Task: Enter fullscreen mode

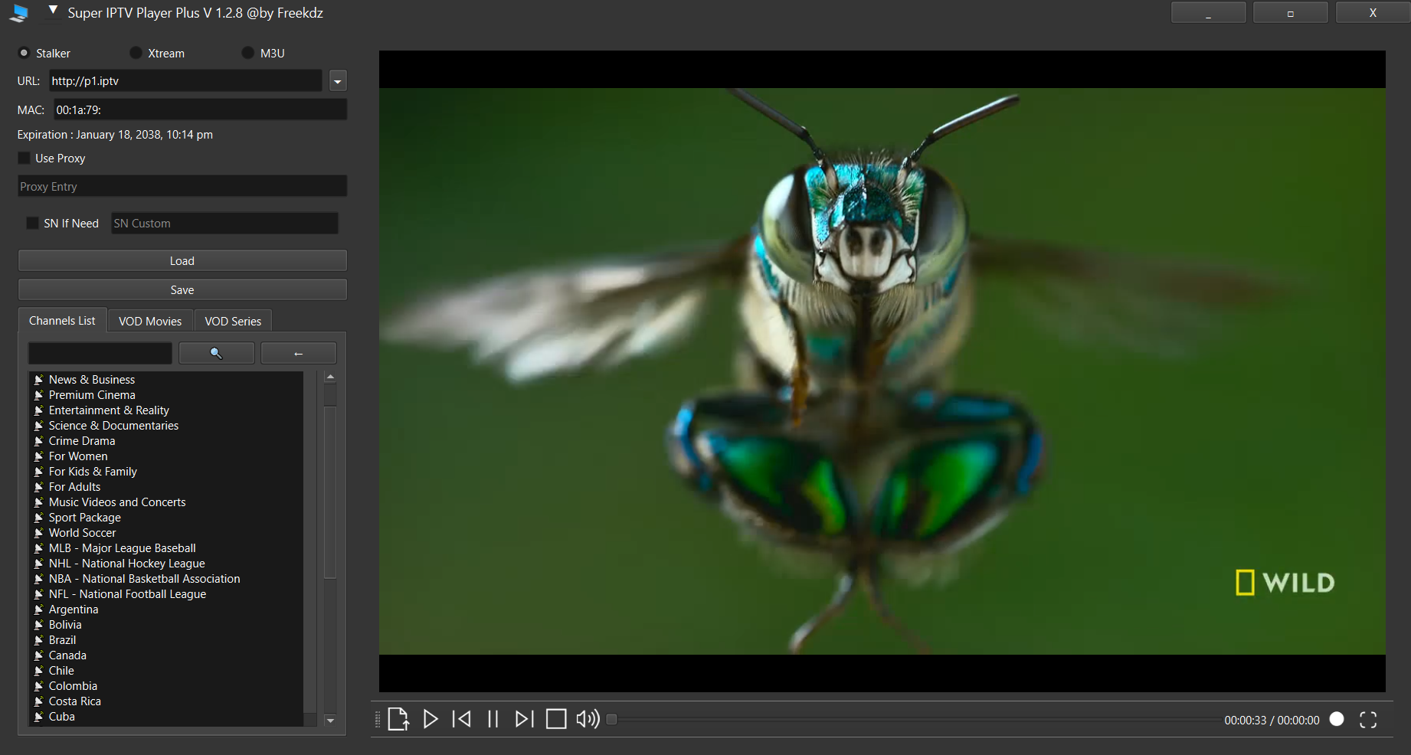Action: 1368,720
